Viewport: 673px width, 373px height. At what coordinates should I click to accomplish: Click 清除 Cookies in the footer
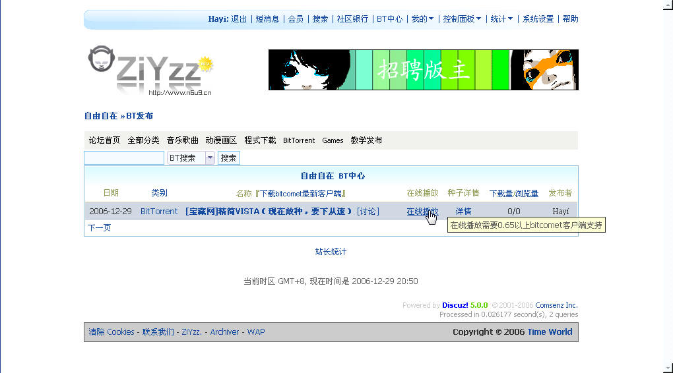111,332
